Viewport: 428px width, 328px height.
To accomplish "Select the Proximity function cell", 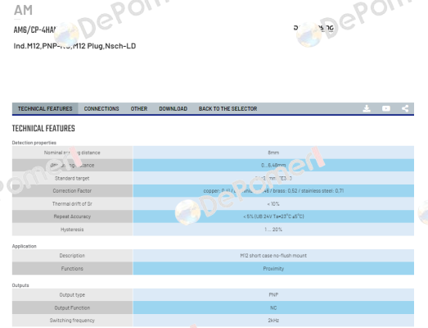I will coord(273,268).
